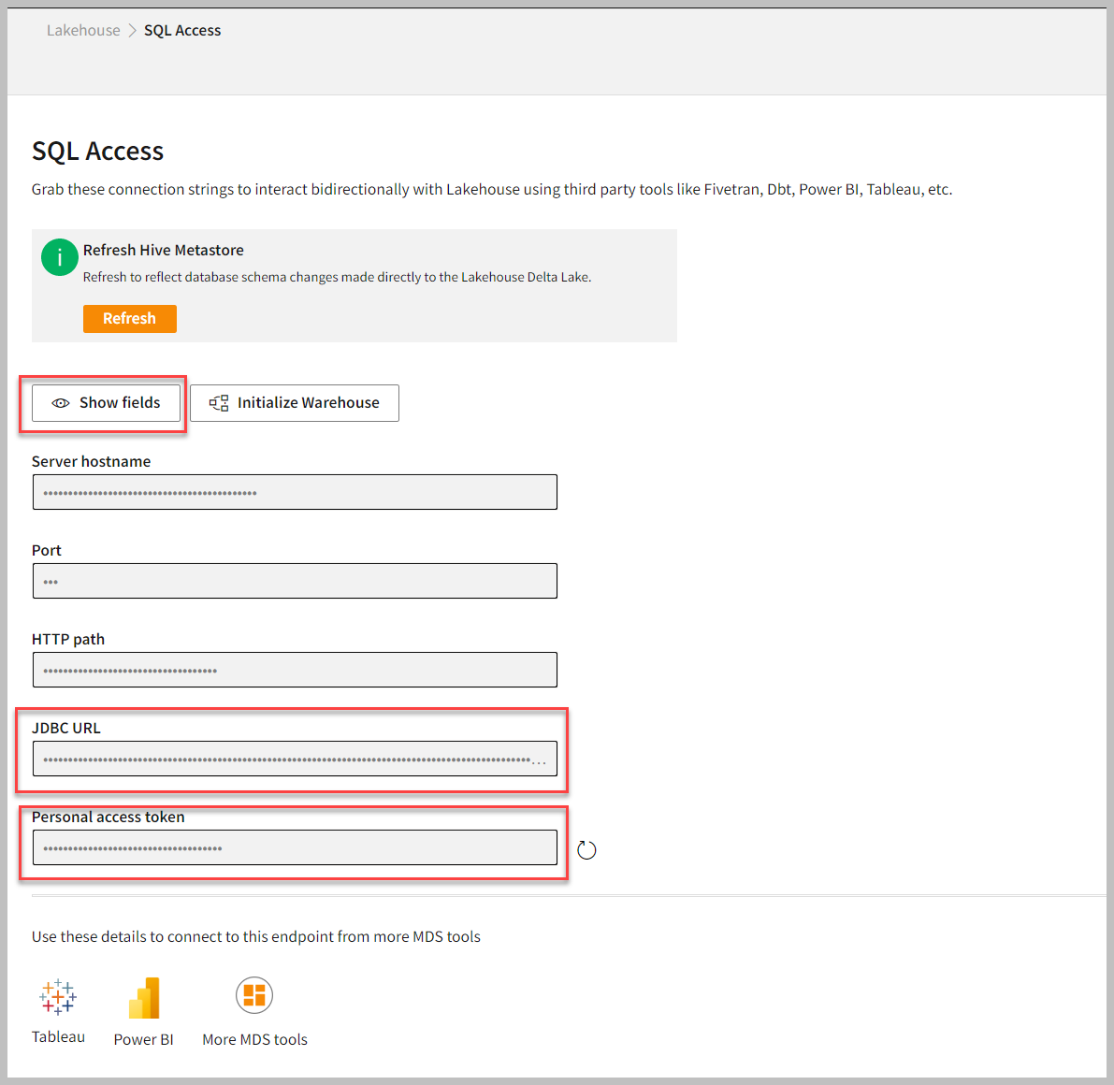Image resolution: width=1114 pixels, height=1085 pixels.
Task: Click the green info icon
Action: pyautogui.click(x=59, y=257)
